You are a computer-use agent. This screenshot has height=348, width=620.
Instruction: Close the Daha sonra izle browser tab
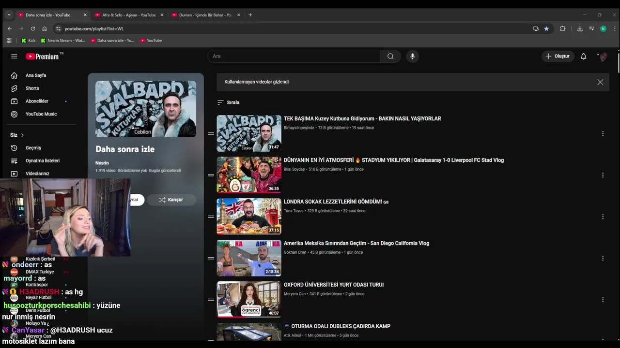[85, 15]
